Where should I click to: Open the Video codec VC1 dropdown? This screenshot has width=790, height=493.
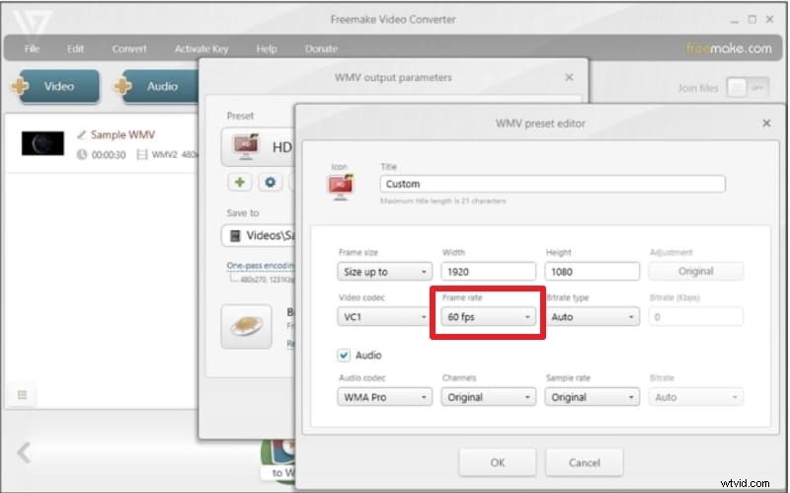click(383, 317)
